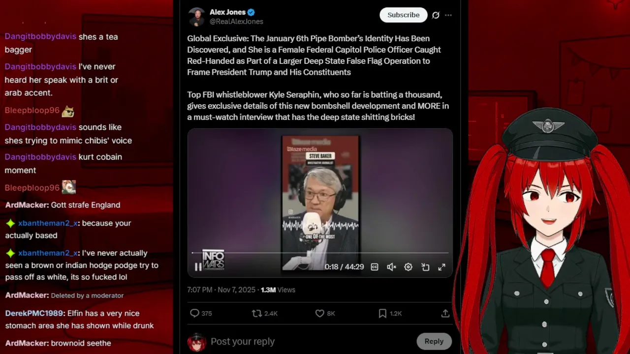
Task: Click the video thumbnail of Steve Baker
Action: 320,203
